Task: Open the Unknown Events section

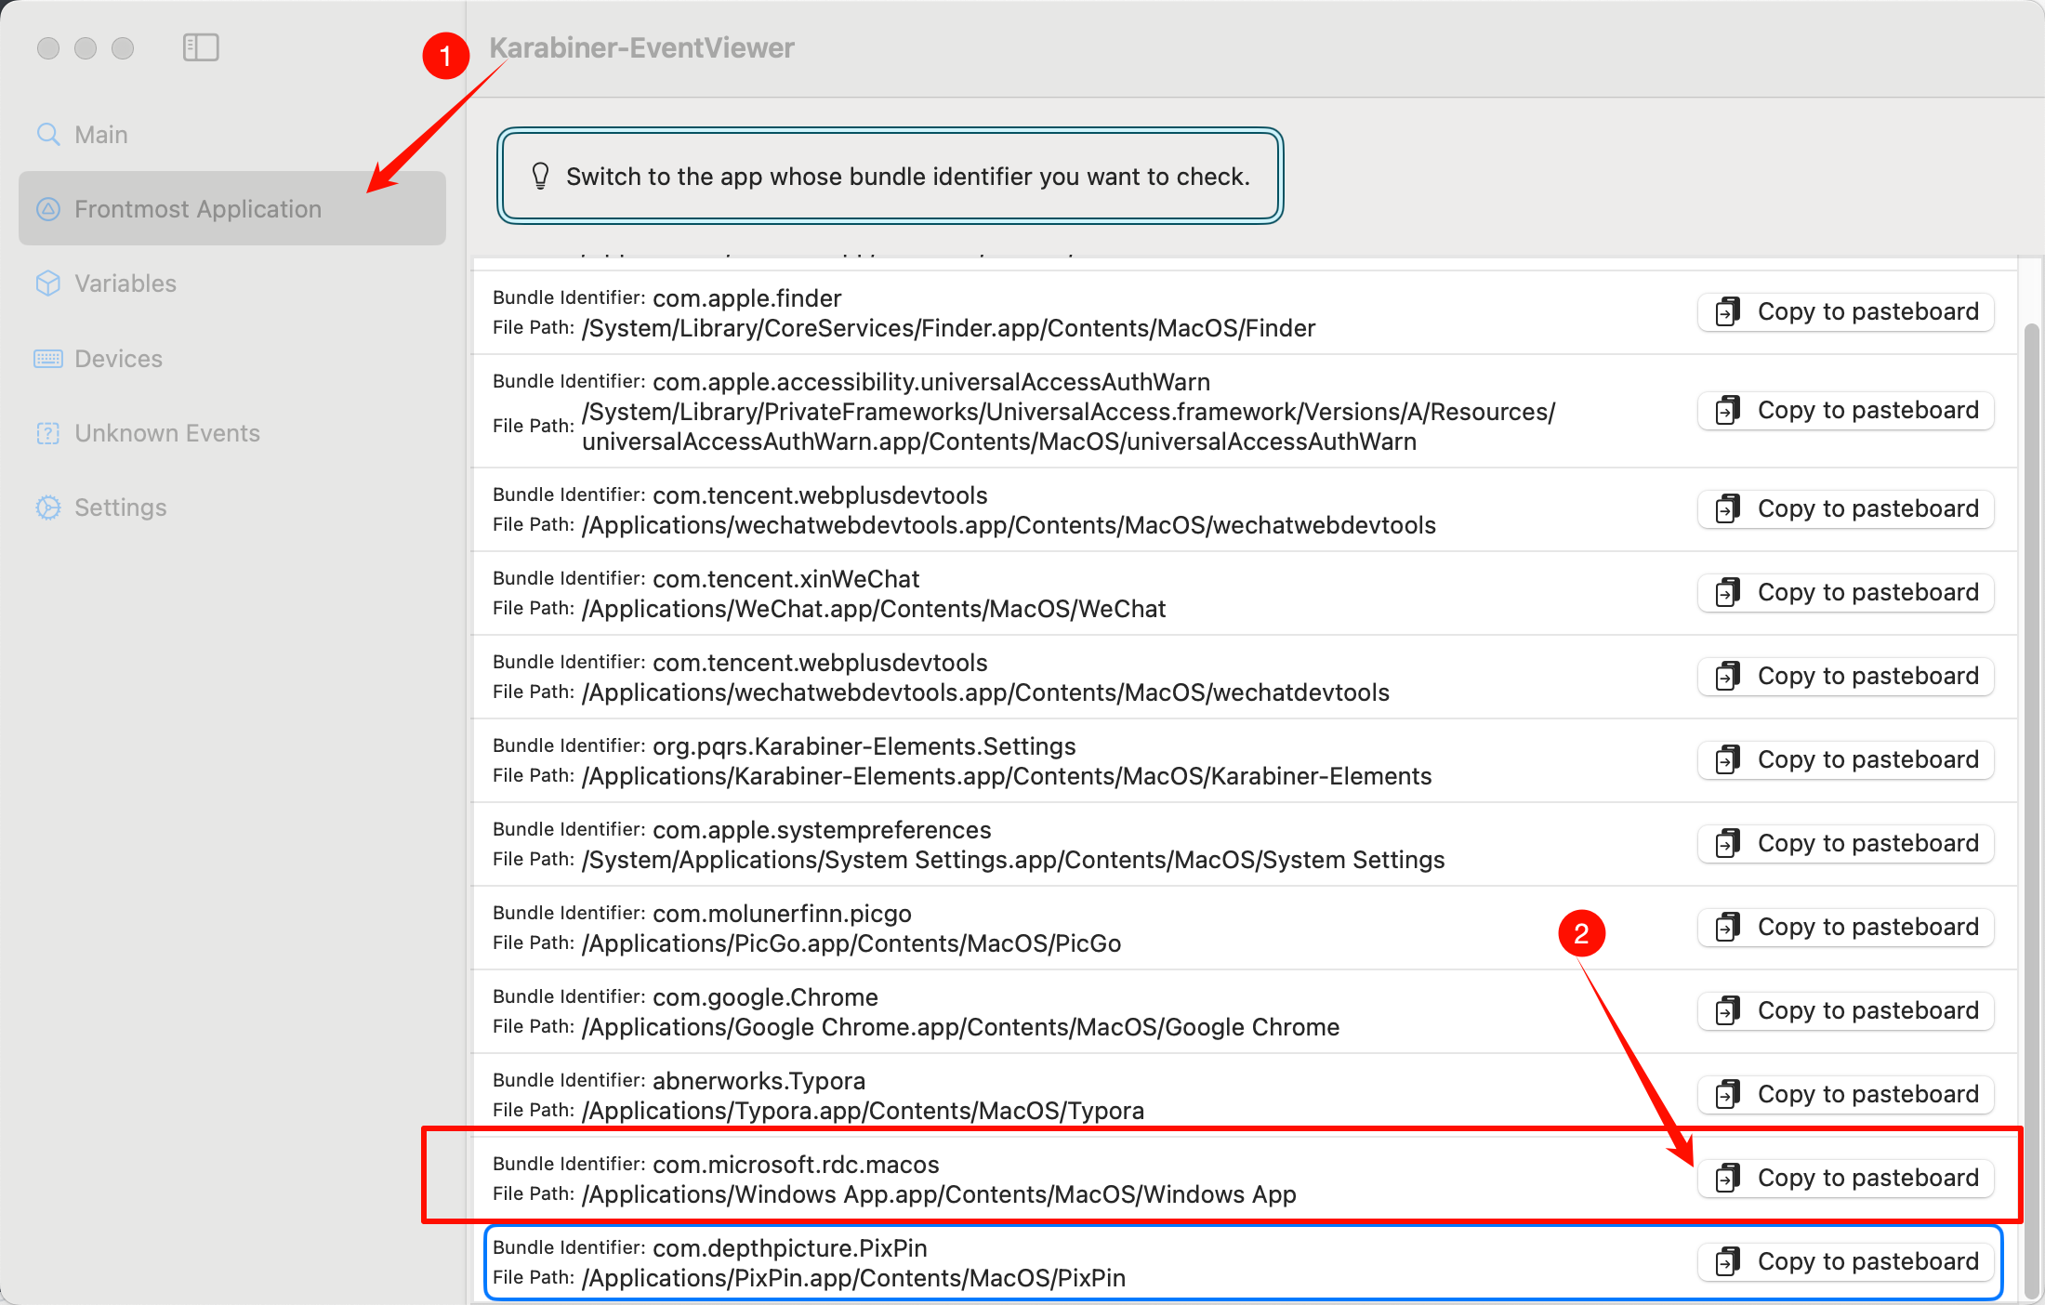Action: click(167, 433)
